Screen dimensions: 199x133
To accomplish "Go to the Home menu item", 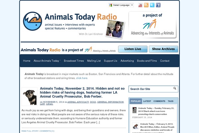I will coord(27,61).
